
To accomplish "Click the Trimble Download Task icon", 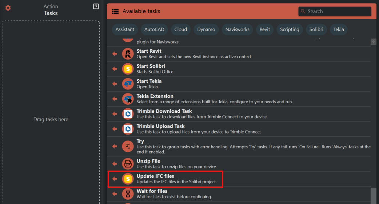I will (x=128, y=114).
